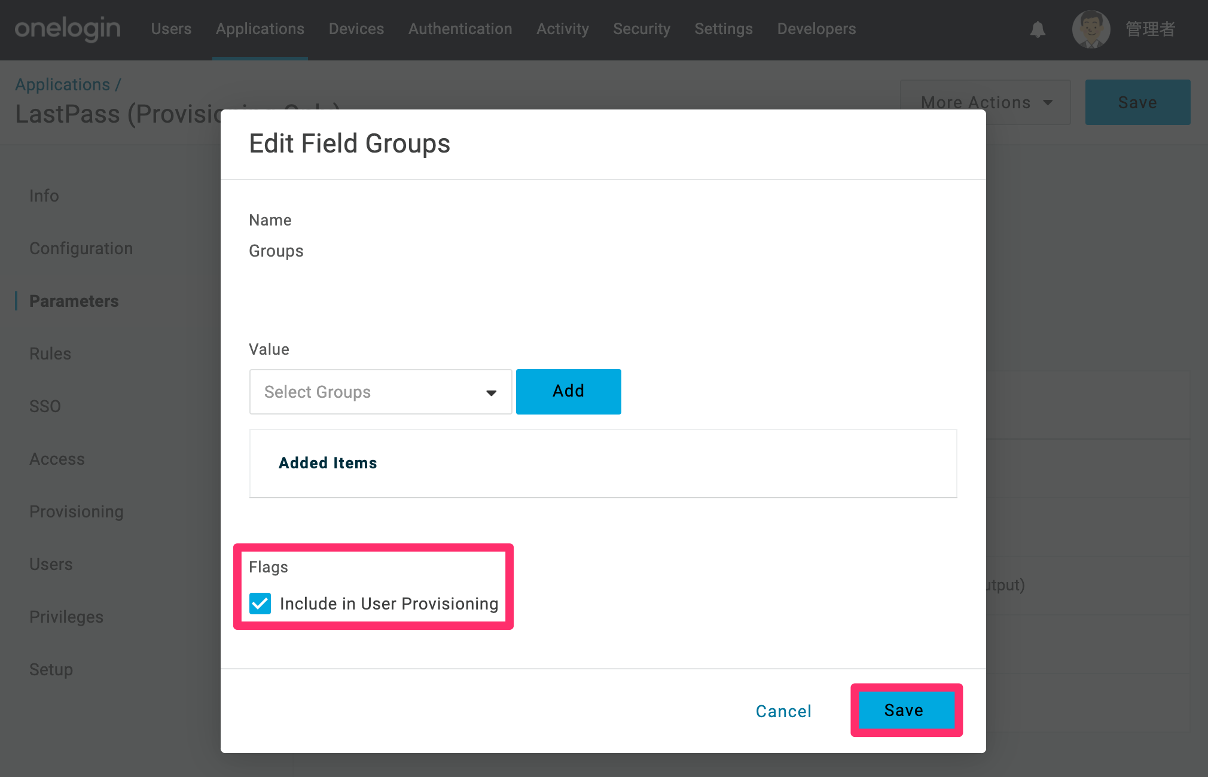The width and height of the screenshot is (1208, 777).
Task: Go to the Applications breadcrumb link
Action: click(63, 85)
